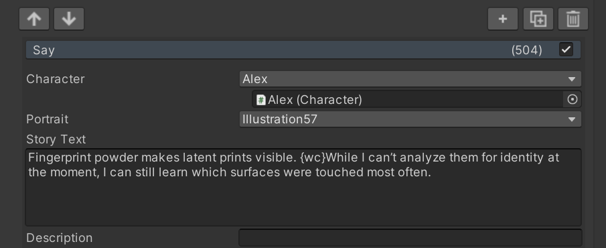The height and width of the screenshot is (248, 606).
Task: Click the Character property label
Action: pyautogui.click(x=56, y=79)
